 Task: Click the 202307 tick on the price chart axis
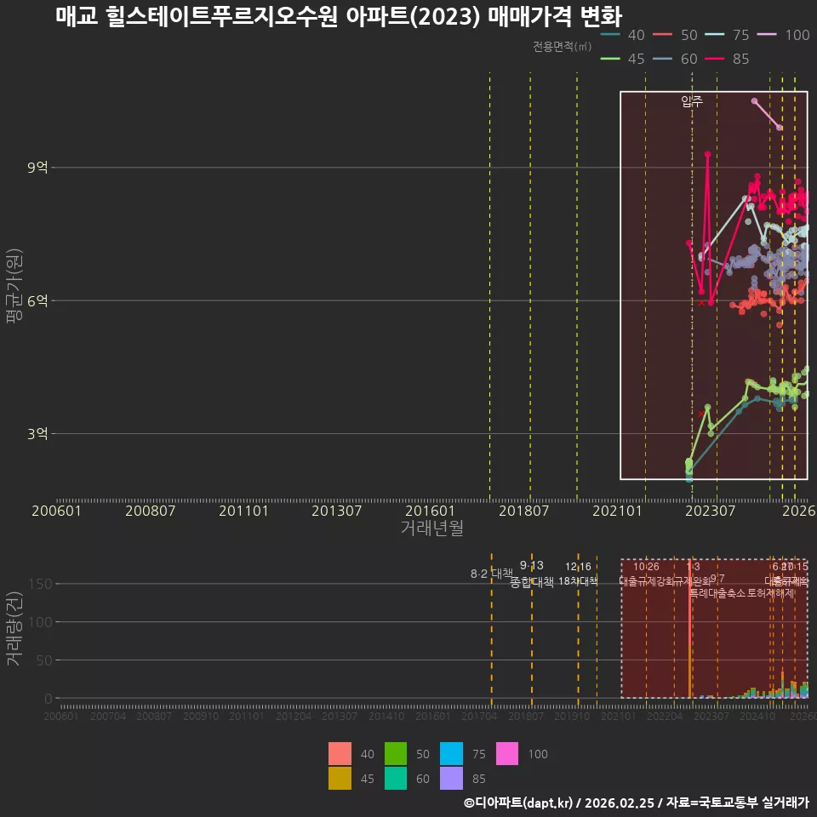pyautogui.click(x=710, y=511)
